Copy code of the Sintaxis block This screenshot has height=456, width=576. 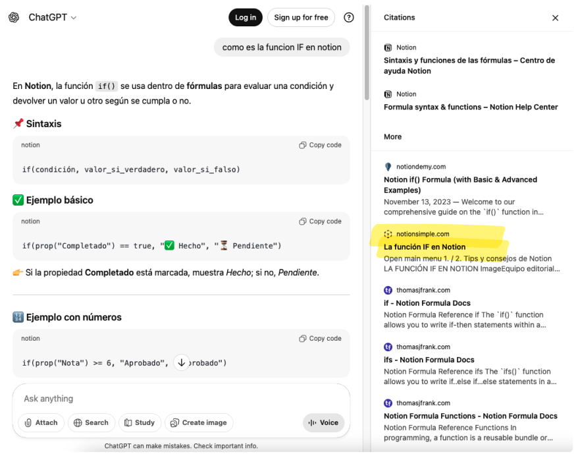coord(320,145)
